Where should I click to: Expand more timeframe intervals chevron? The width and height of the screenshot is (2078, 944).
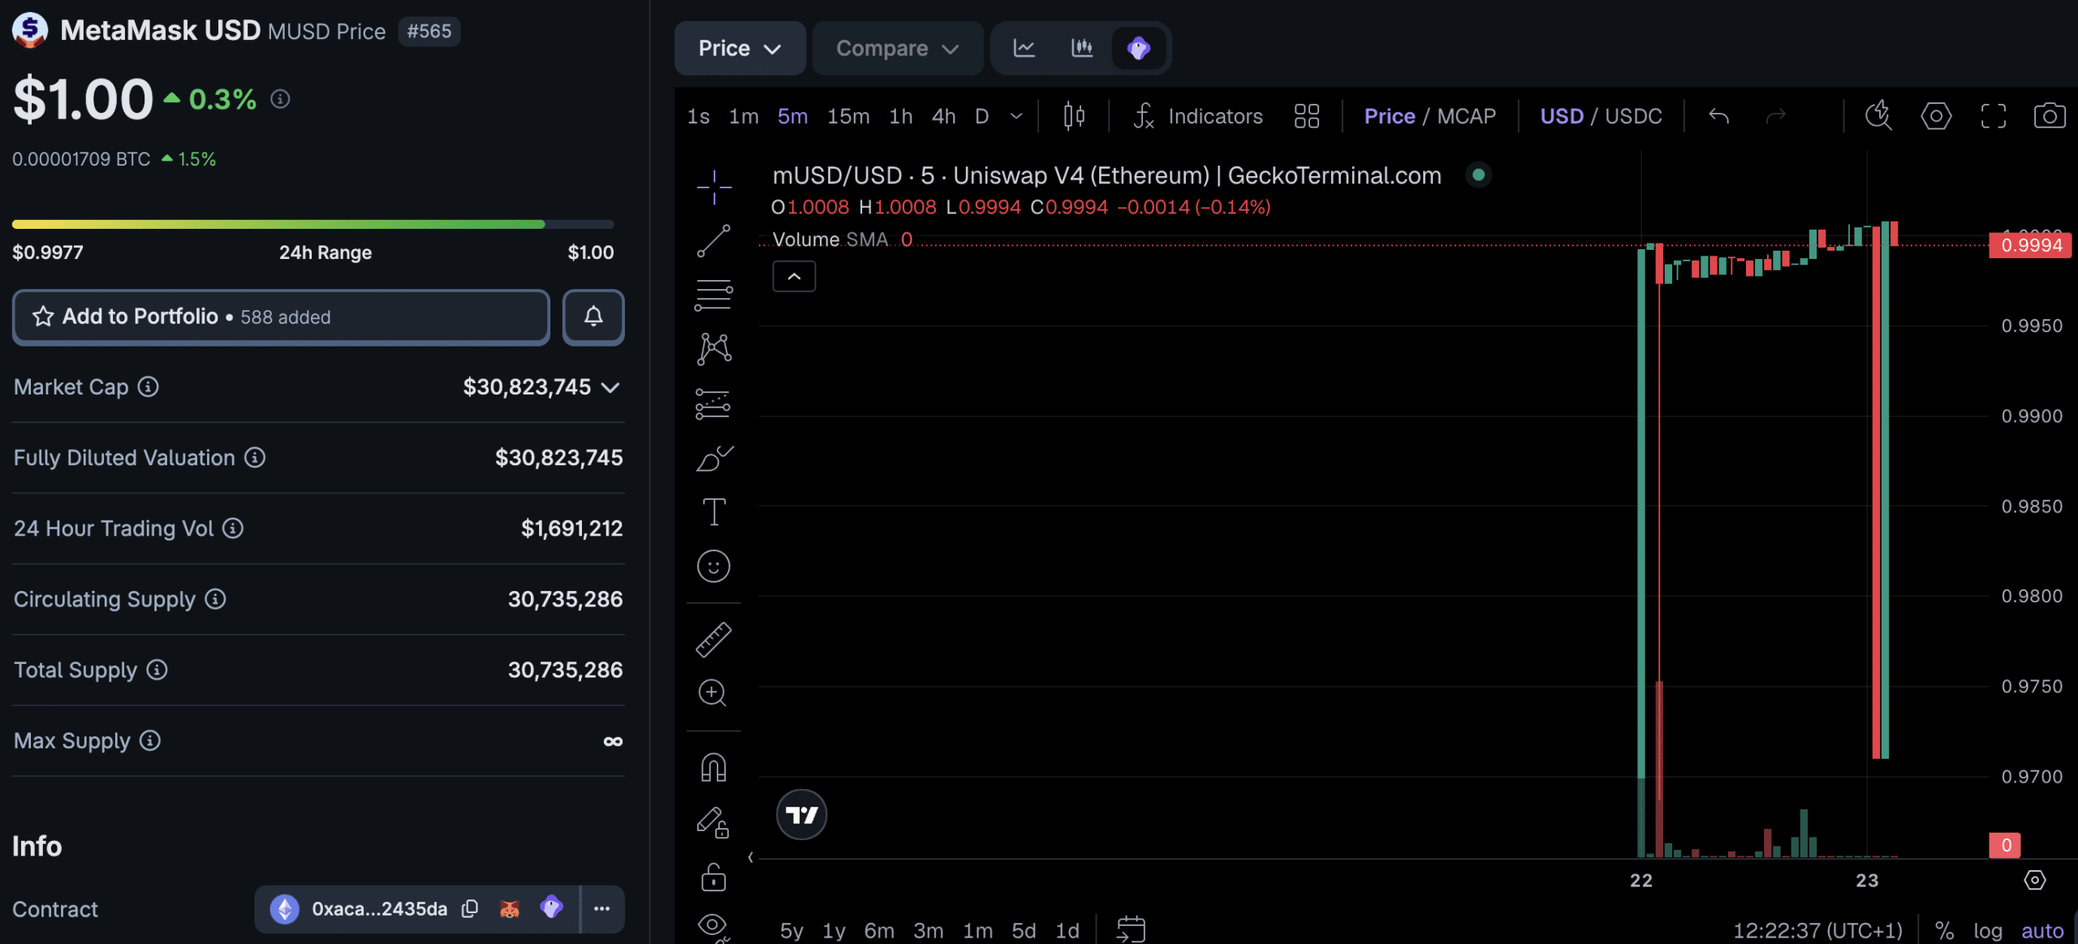[x=1016, y=116]
